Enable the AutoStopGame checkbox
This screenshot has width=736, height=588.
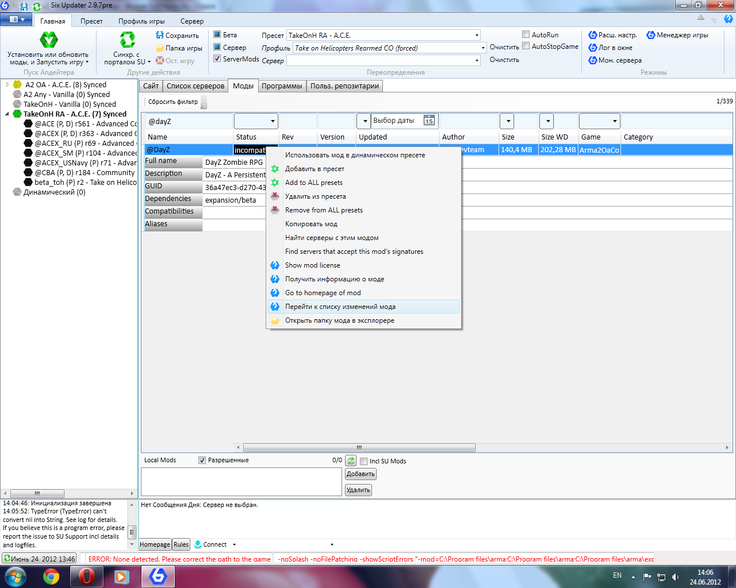pos(526,46)
